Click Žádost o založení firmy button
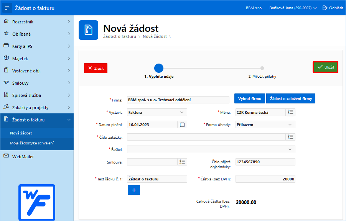 click(291, 98)
